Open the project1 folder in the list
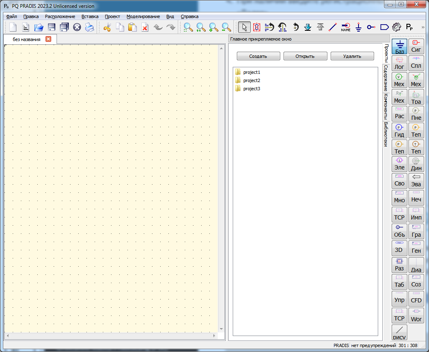This screenshot has height=352, width=429. point(251,72)
